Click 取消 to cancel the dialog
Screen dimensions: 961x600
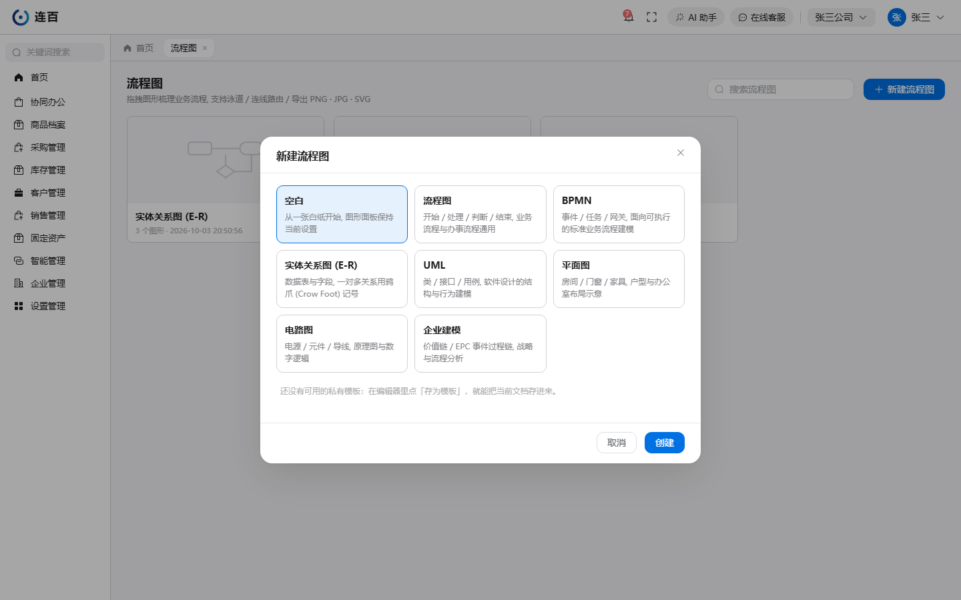pyautogui.click(x=617, y=443)
